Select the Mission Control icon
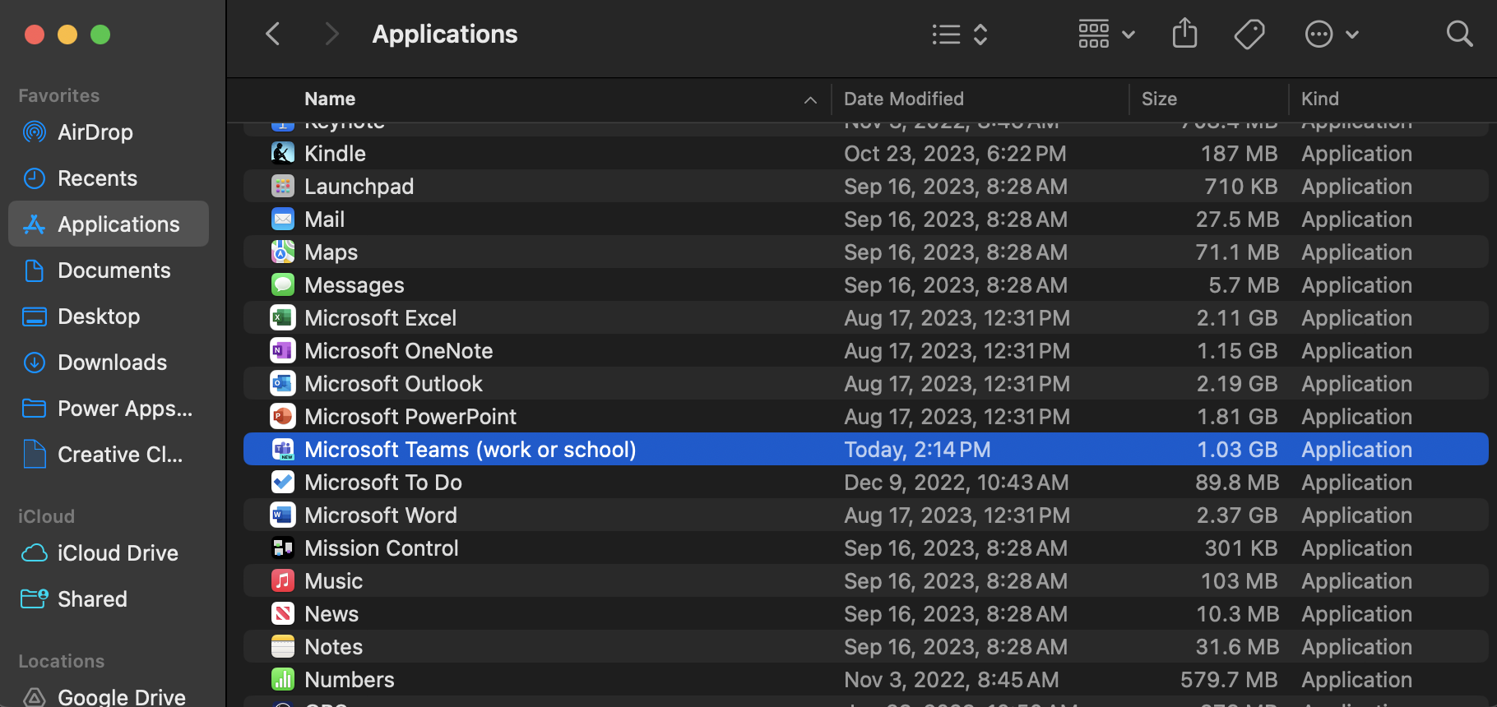This screenshot has height=707, width=1497. tap(282, 548)
